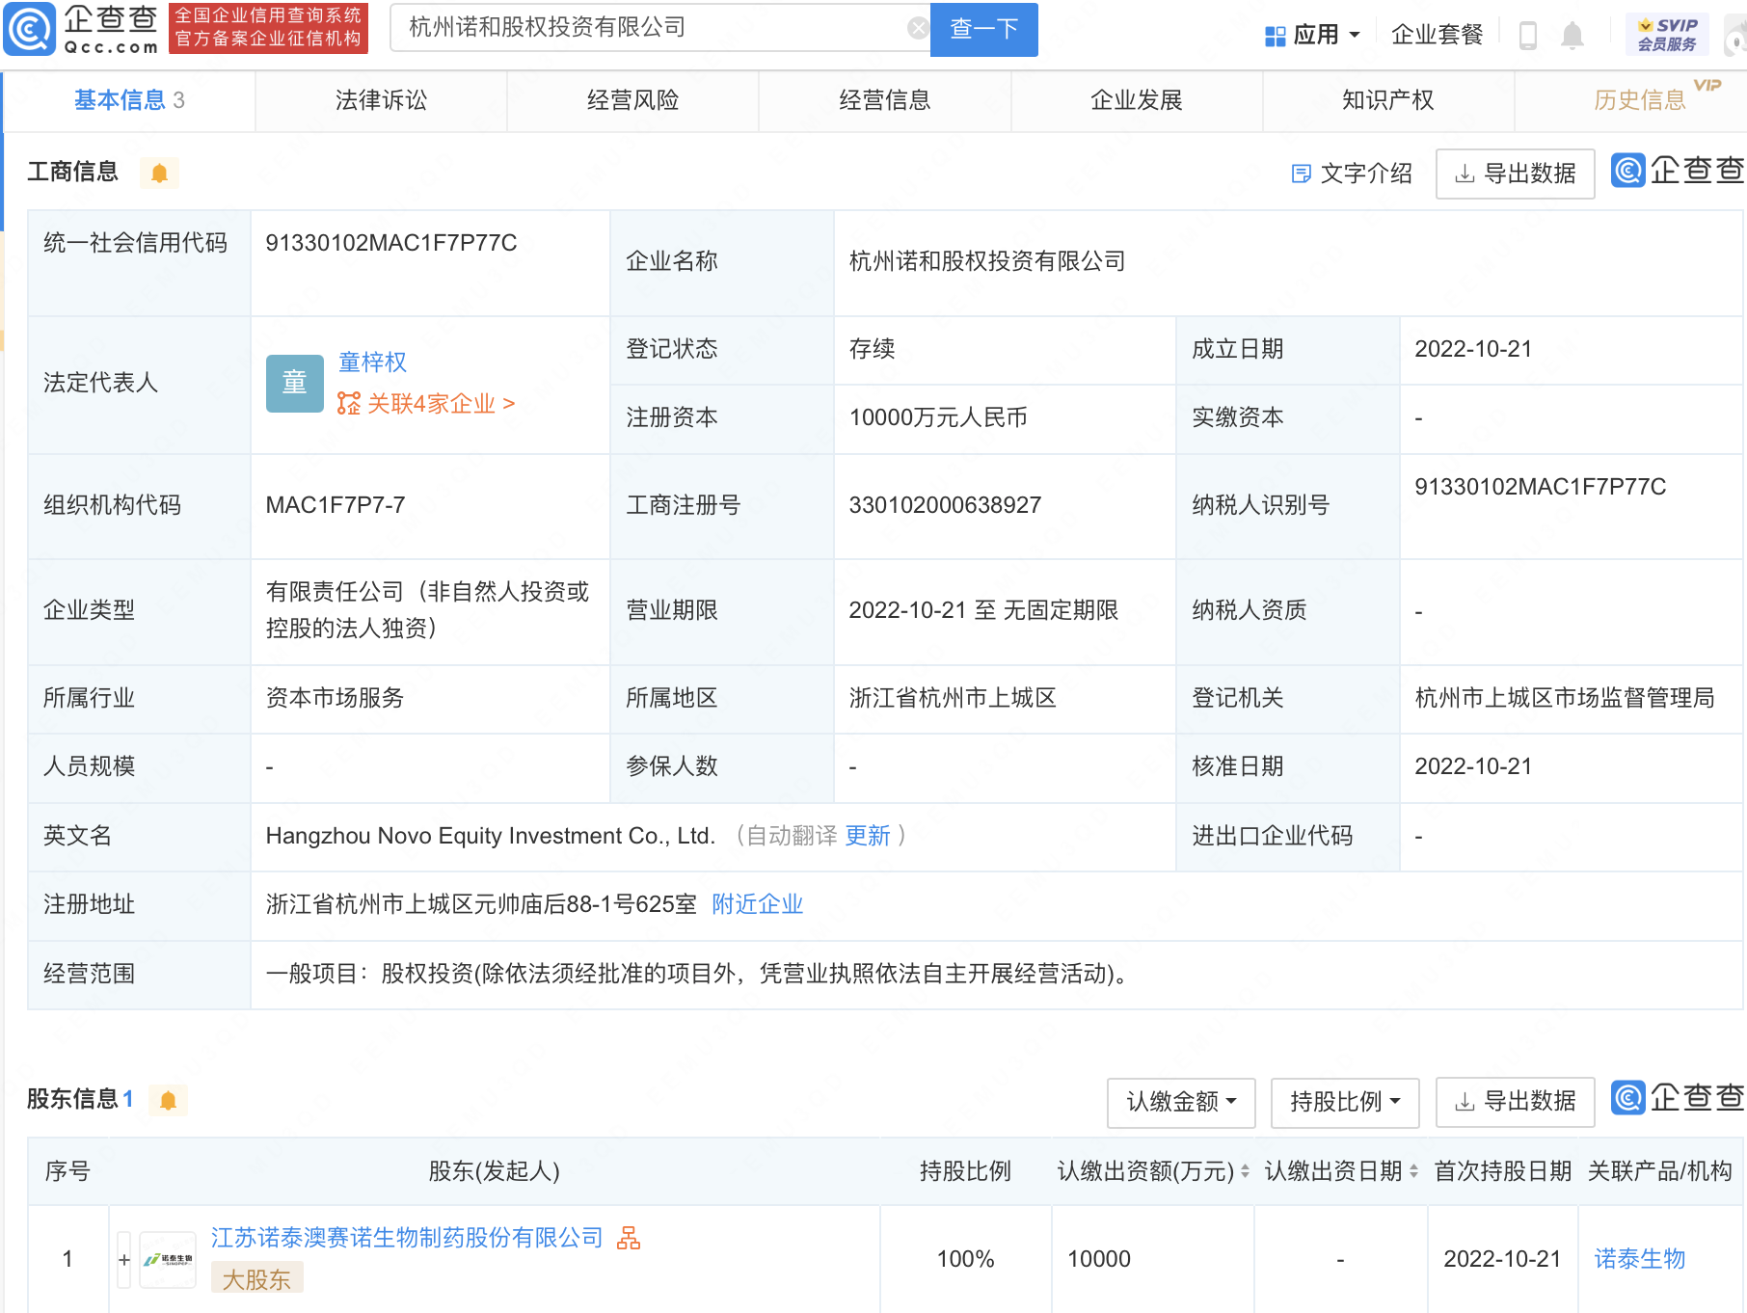Click 资本市场服务 industry value
Screen dimensions: 1747x1313
click(335, 698)
